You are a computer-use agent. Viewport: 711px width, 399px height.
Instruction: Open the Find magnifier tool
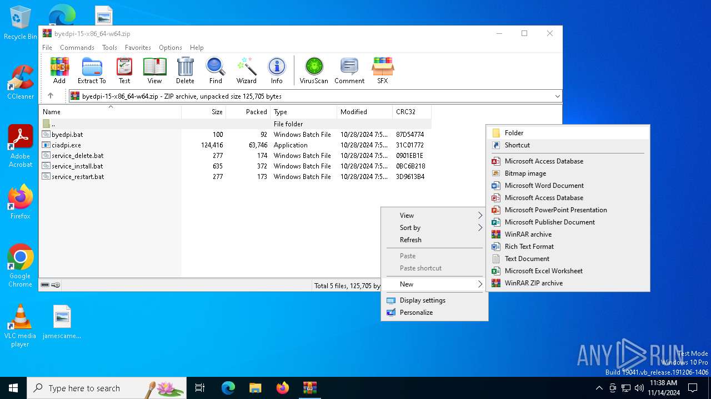216,70
